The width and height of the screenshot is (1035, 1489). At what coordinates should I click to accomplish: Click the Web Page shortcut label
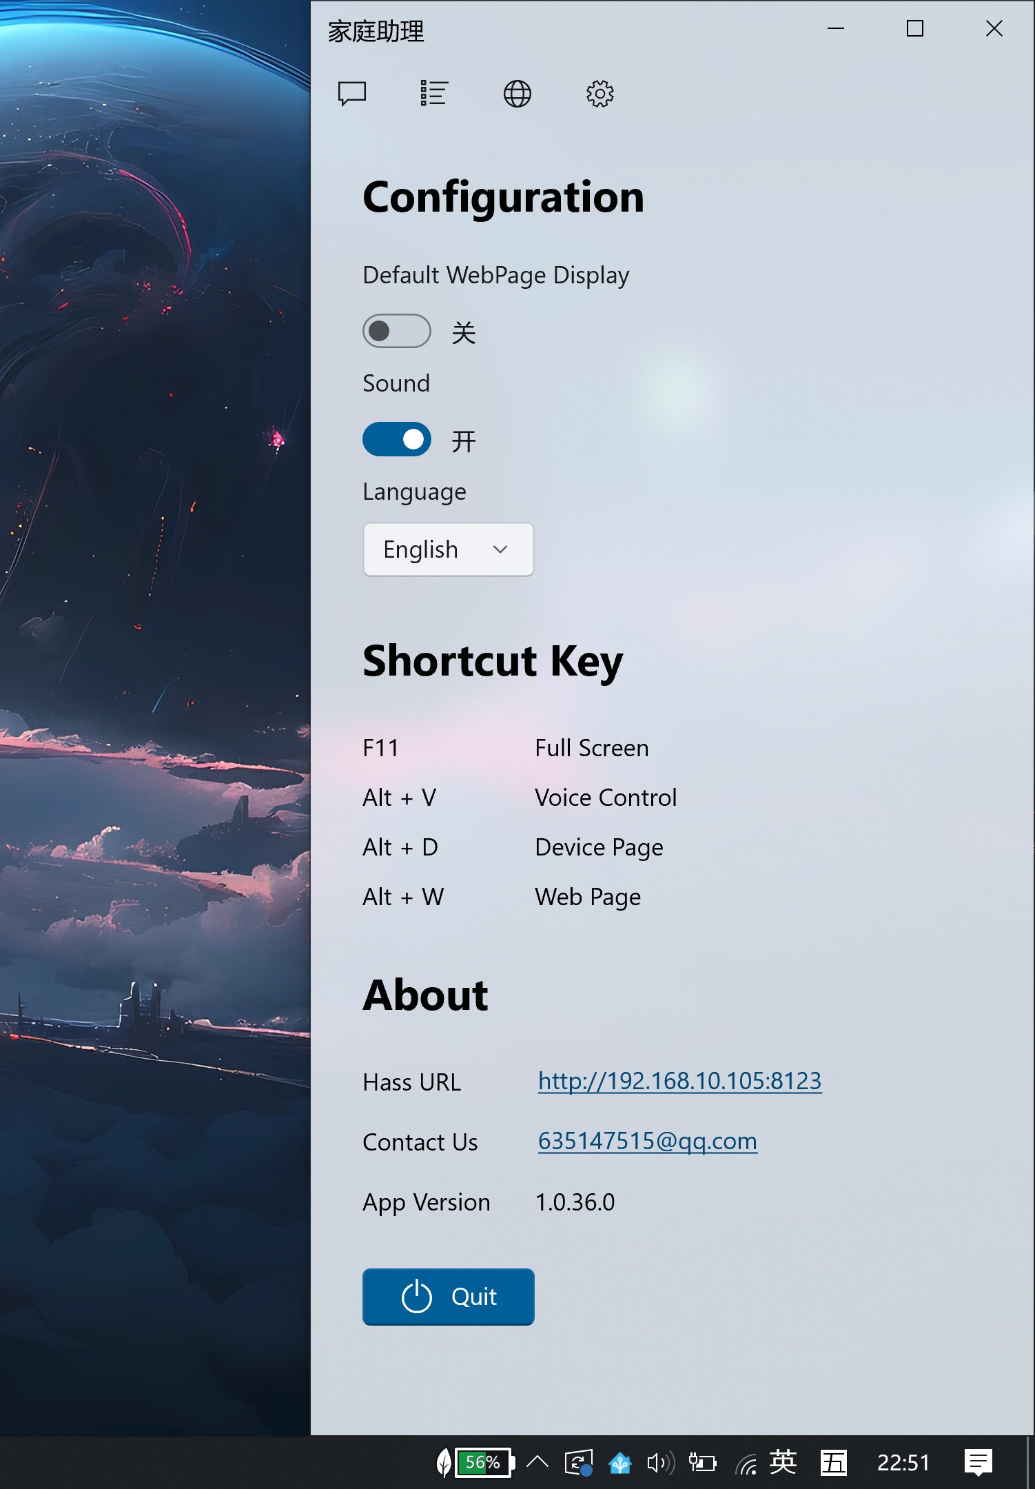pyautogui.click(x=588, y=897)
